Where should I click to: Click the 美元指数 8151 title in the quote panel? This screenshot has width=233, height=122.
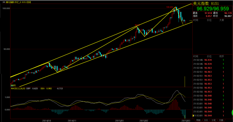[206, 4]
